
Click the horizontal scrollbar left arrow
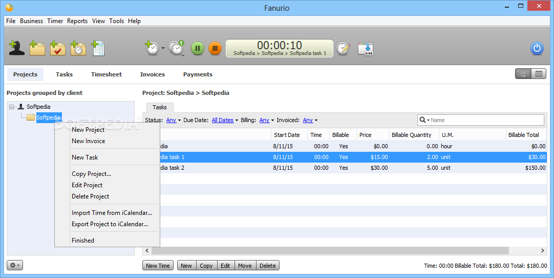pos(147,251)
